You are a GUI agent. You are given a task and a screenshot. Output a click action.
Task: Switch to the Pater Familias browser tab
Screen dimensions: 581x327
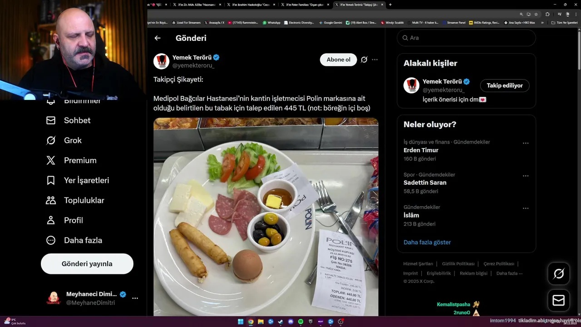(305, 5)
